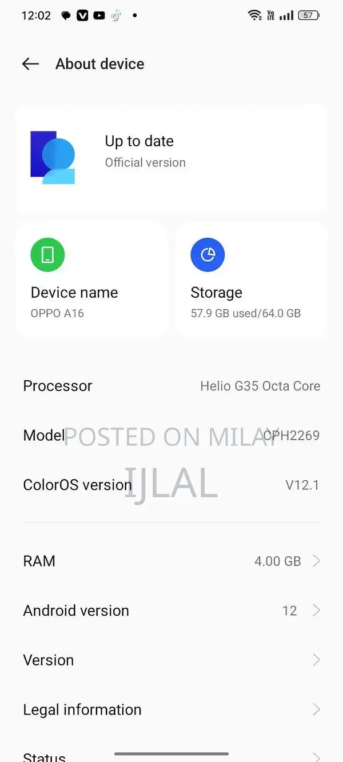Expand the RAM row chevron
The height and width of the screenshot is (762, 343).
click(316, 561)
